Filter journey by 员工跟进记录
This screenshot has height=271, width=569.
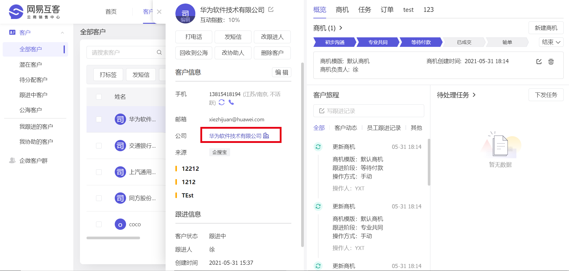point(384,128)
